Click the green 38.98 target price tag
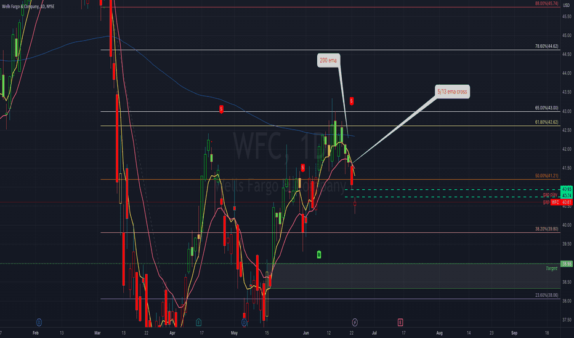Screen dimensions: 574x338 567,264
